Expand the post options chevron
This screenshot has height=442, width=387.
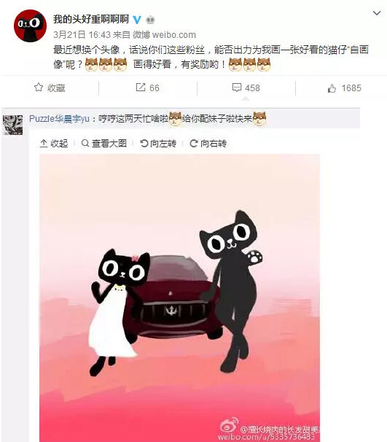377,13
